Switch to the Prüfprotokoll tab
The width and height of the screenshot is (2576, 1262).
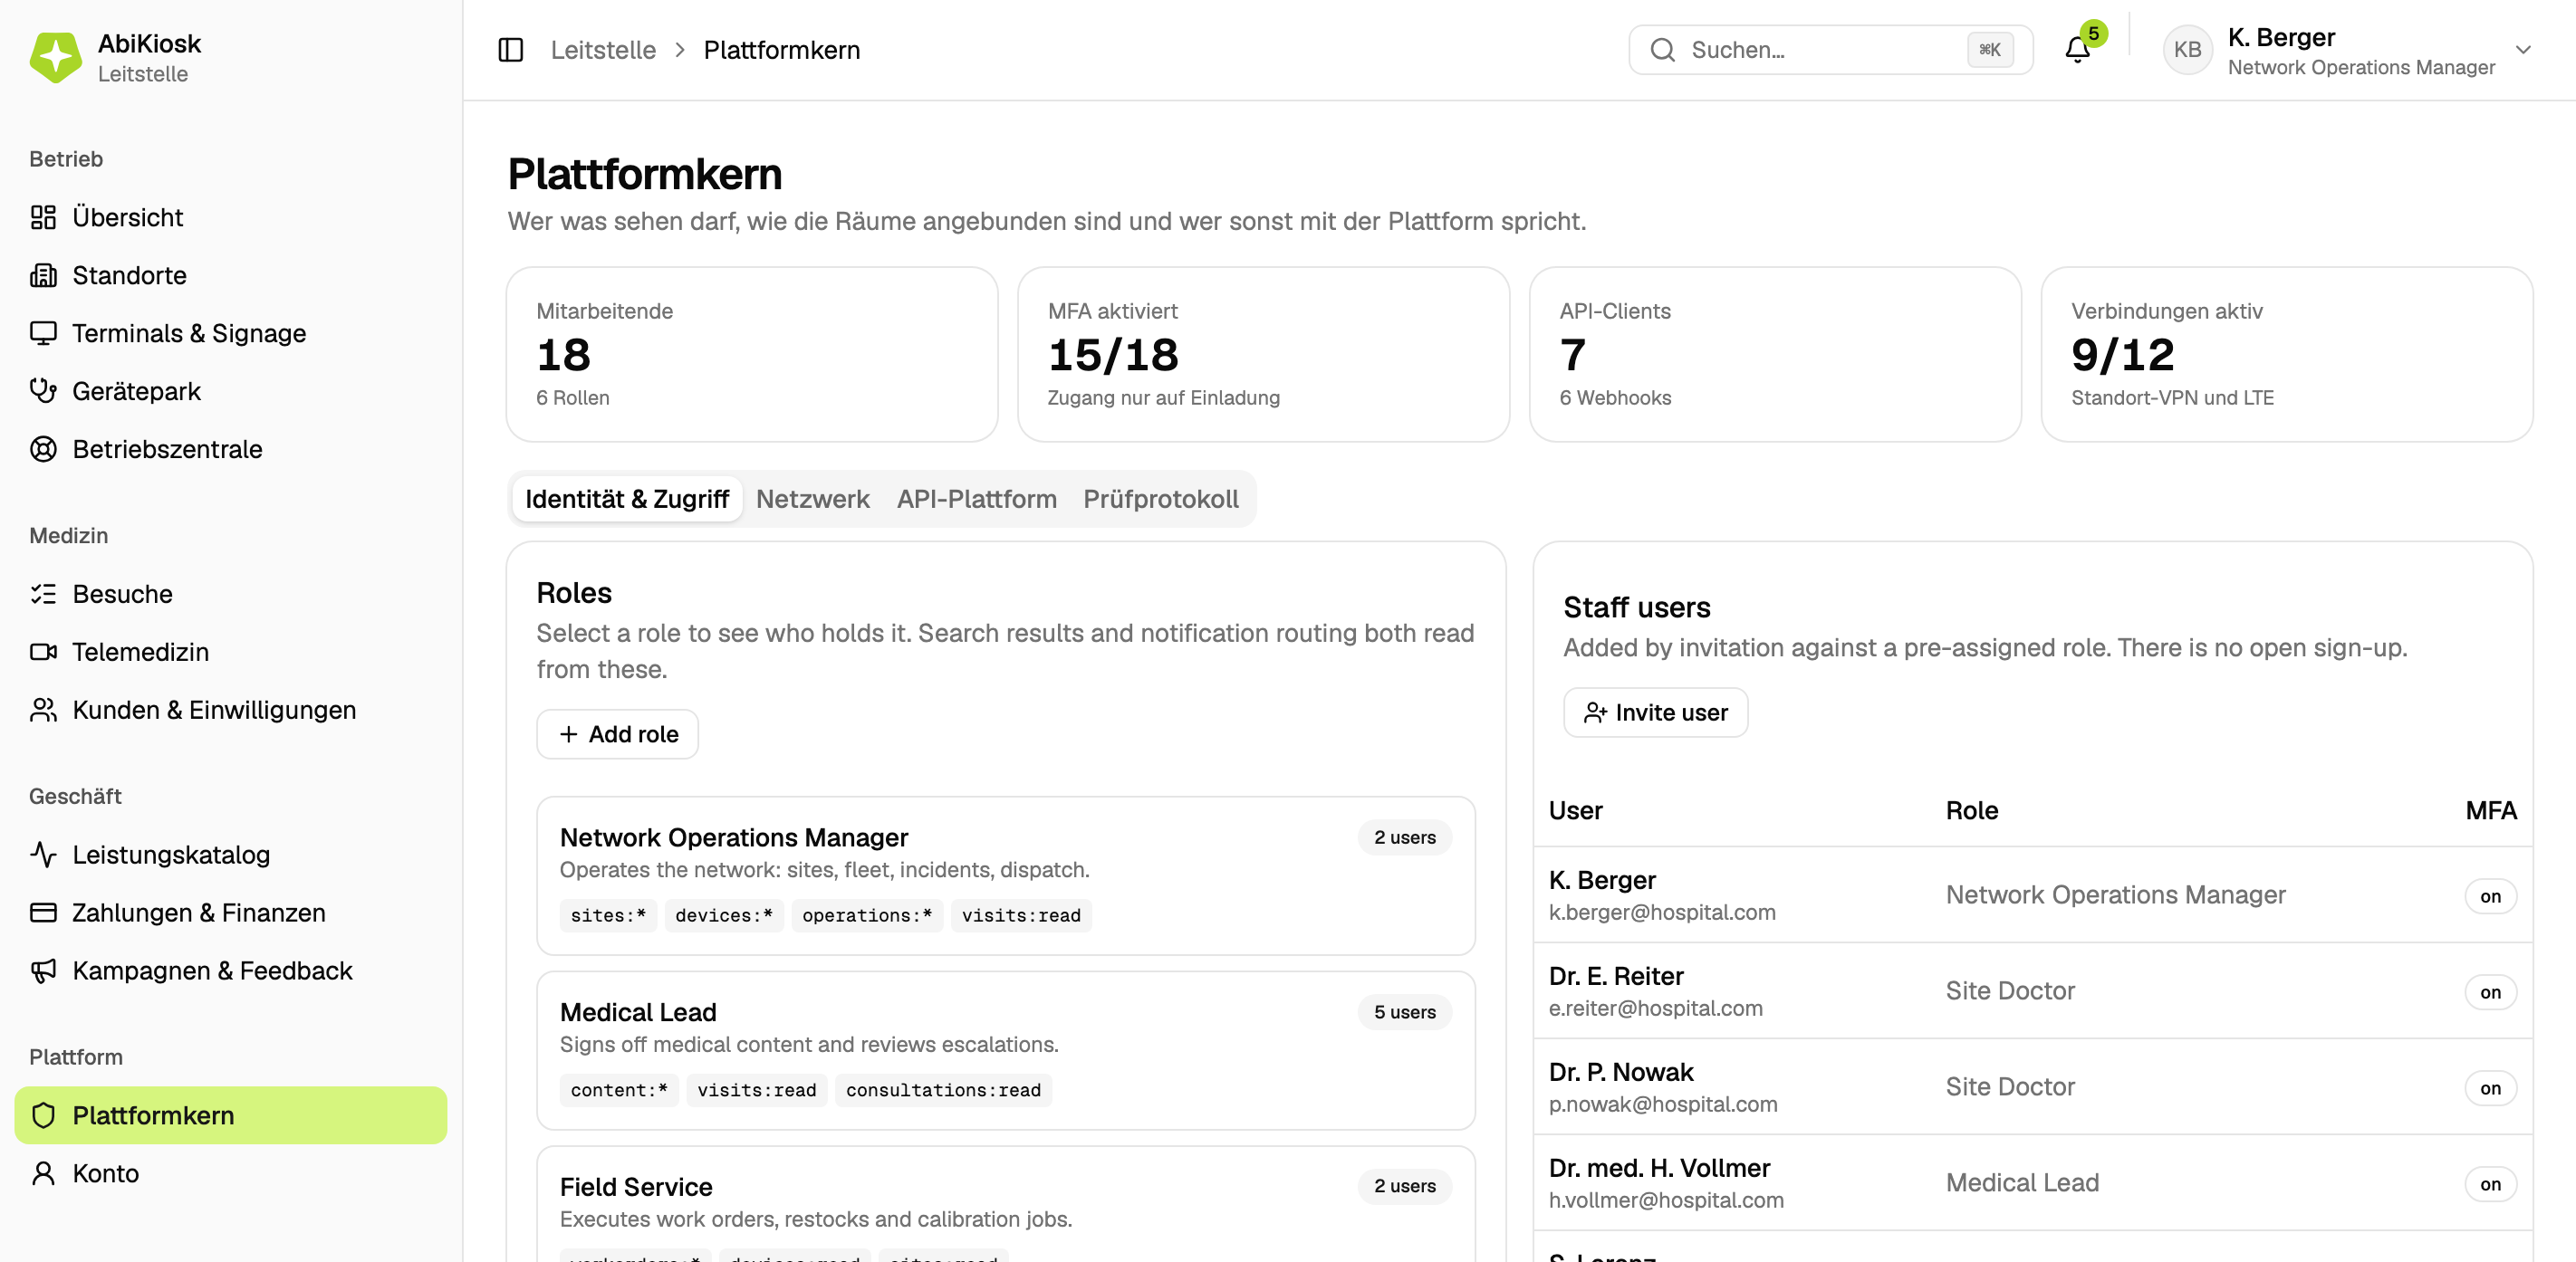pos(1161,499)
